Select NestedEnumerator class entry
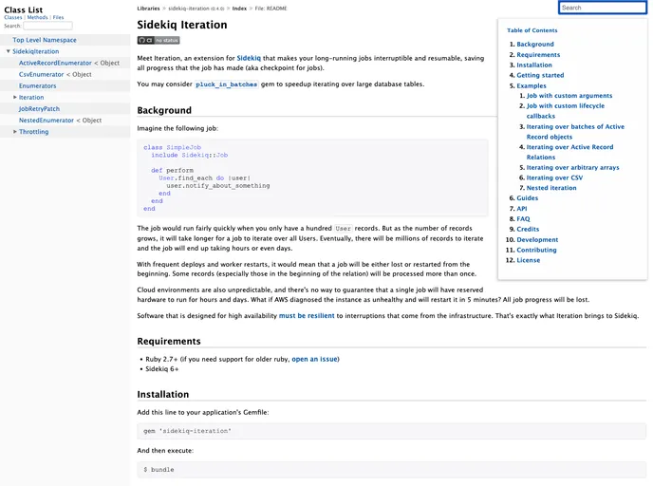 point(48,121)
